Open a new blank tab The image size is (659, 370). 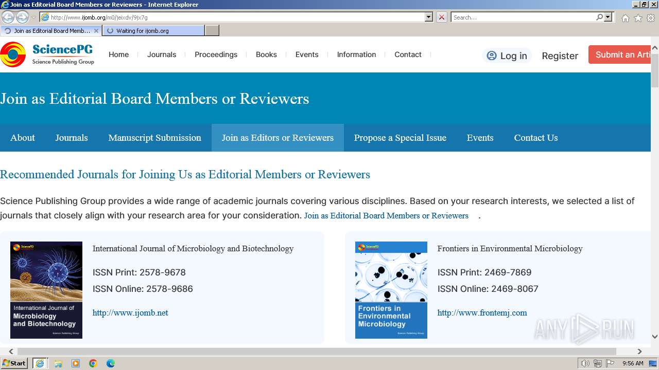coord(212,31)
